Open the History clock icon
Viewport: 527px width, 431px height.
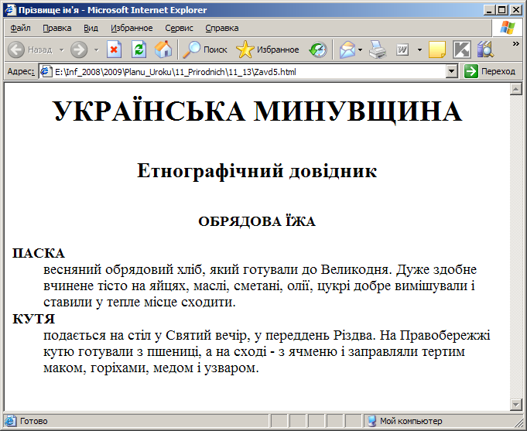point(318,50)
